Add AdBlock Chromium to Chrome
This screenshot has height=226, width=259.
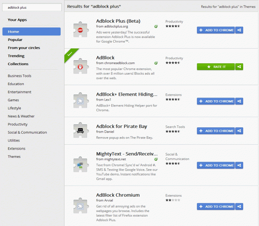(x=216, y=206)
